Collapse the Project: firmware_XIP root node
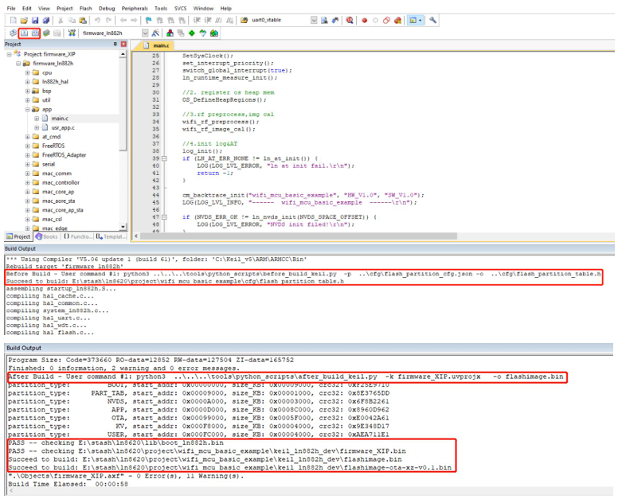 pyautogui.click(x=9, y=54)
